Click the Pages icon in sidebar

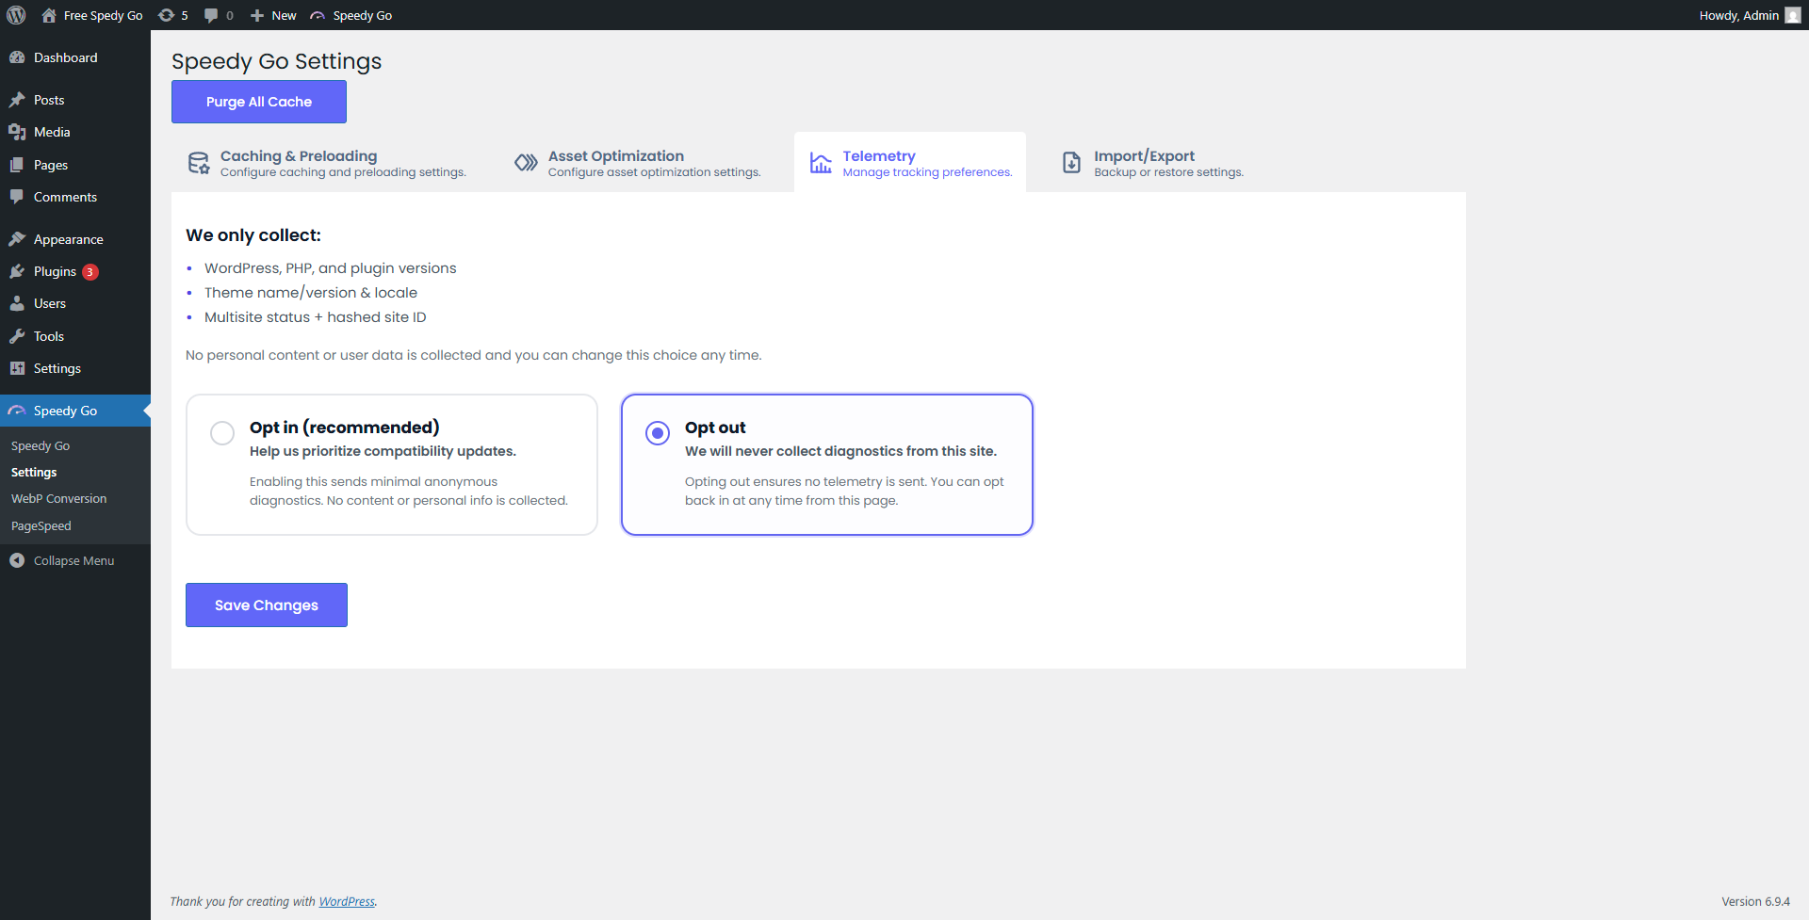coord(17,165)
